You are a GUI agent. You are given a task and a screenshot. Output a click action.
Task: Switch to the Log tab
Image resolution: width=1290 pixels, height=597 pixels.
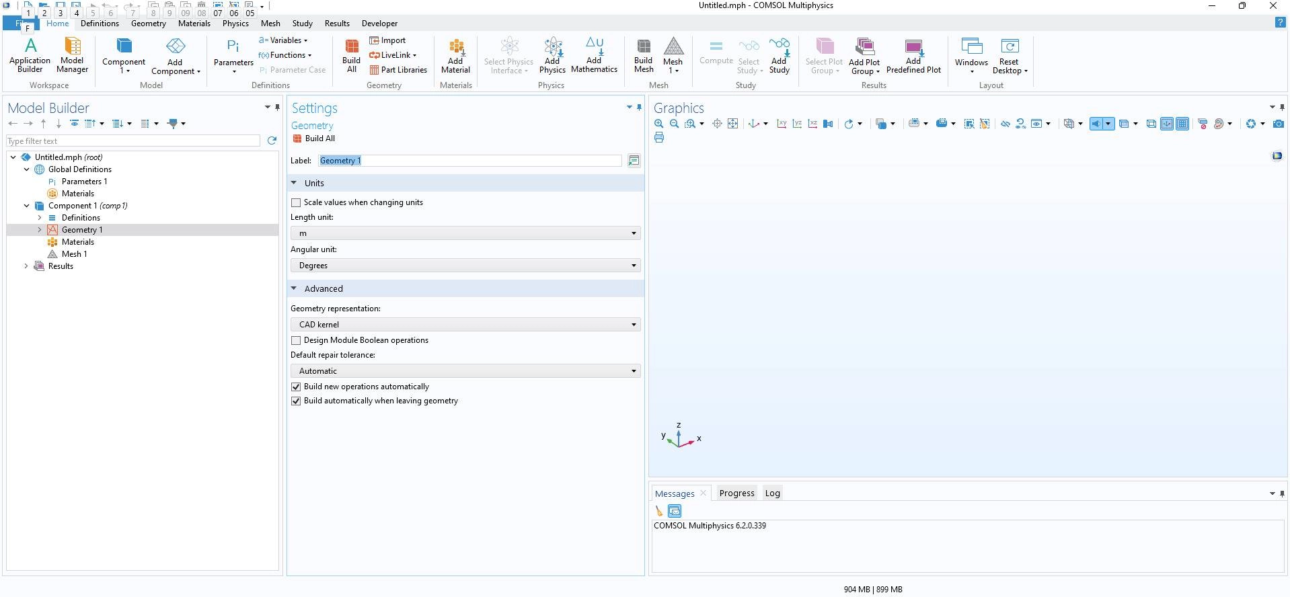(x=772, y=493)
